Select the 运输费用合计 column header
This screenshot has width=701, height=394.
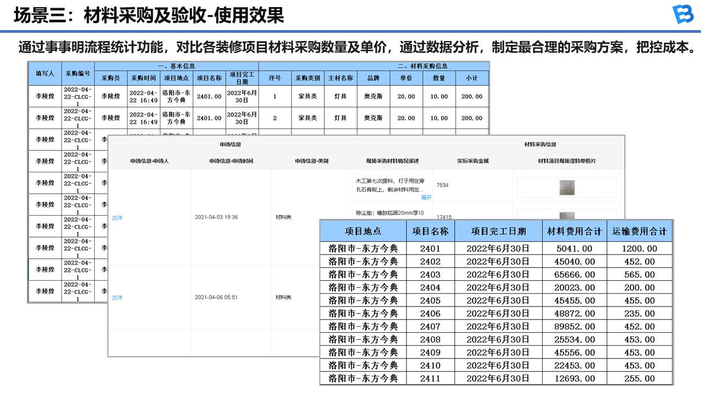[640, 231]
